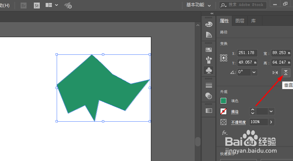Open the Swatches grid panel icon
The width and height of the screenshot is (293, 161).
click(x=209, y=50)
